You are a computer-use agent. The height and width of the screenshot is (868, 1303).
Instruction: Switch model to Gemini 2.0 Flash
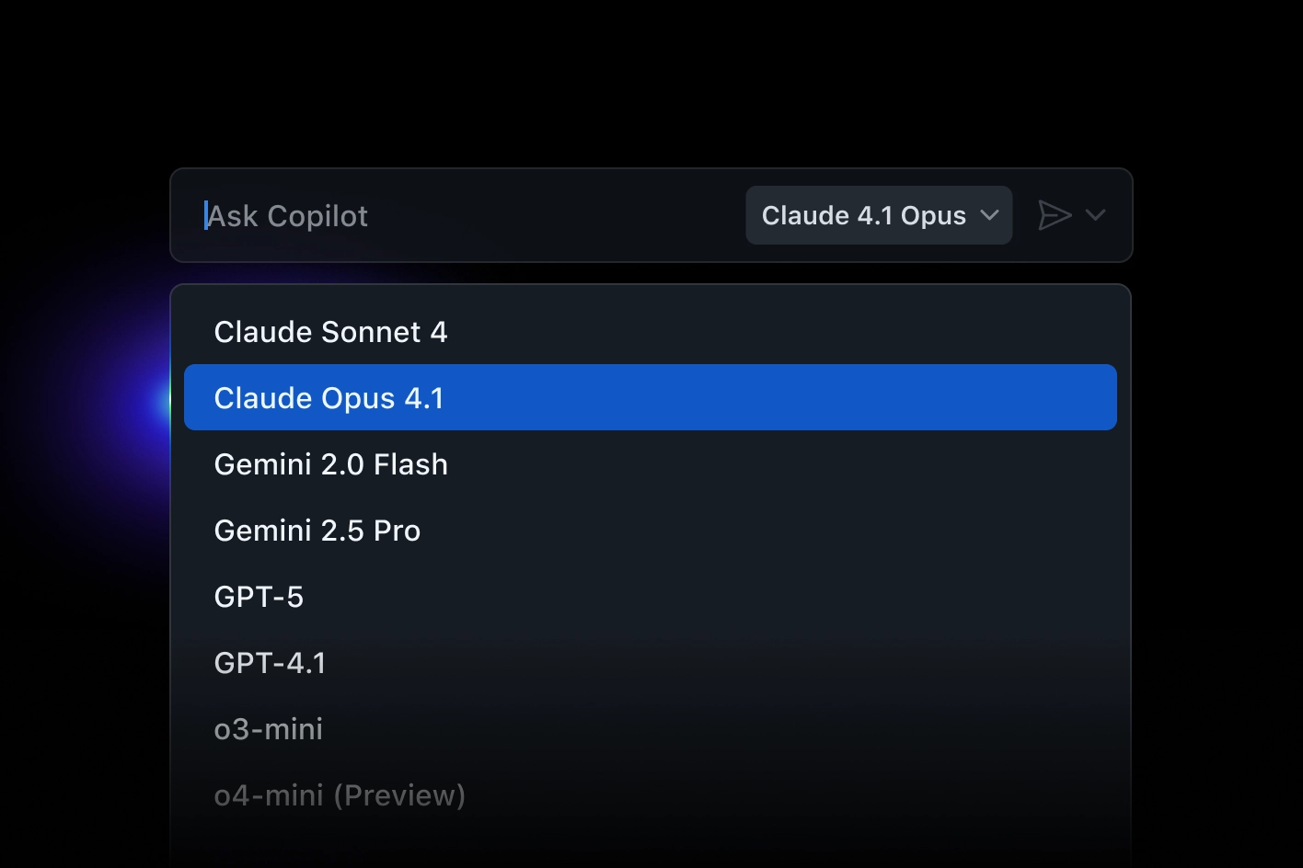[650, 464]
